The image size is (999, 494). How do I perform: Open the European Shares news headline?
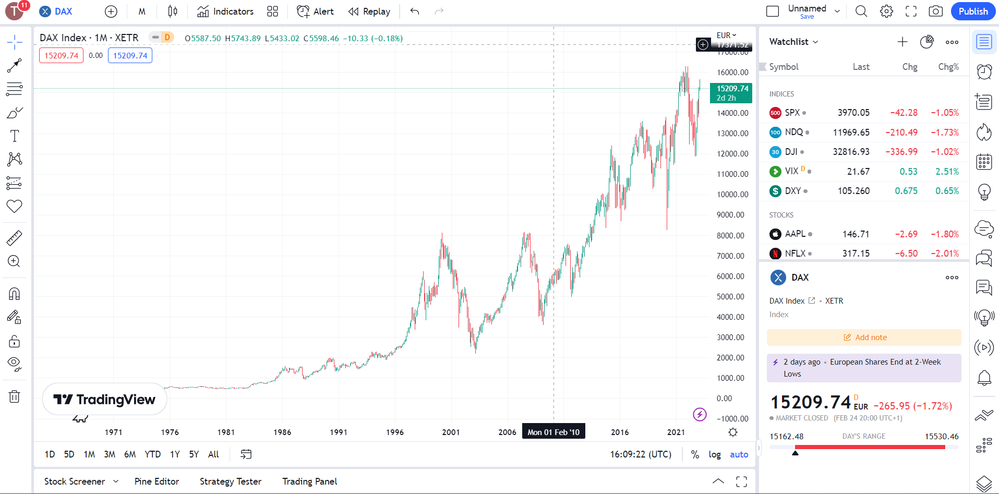tap(864, 368)
